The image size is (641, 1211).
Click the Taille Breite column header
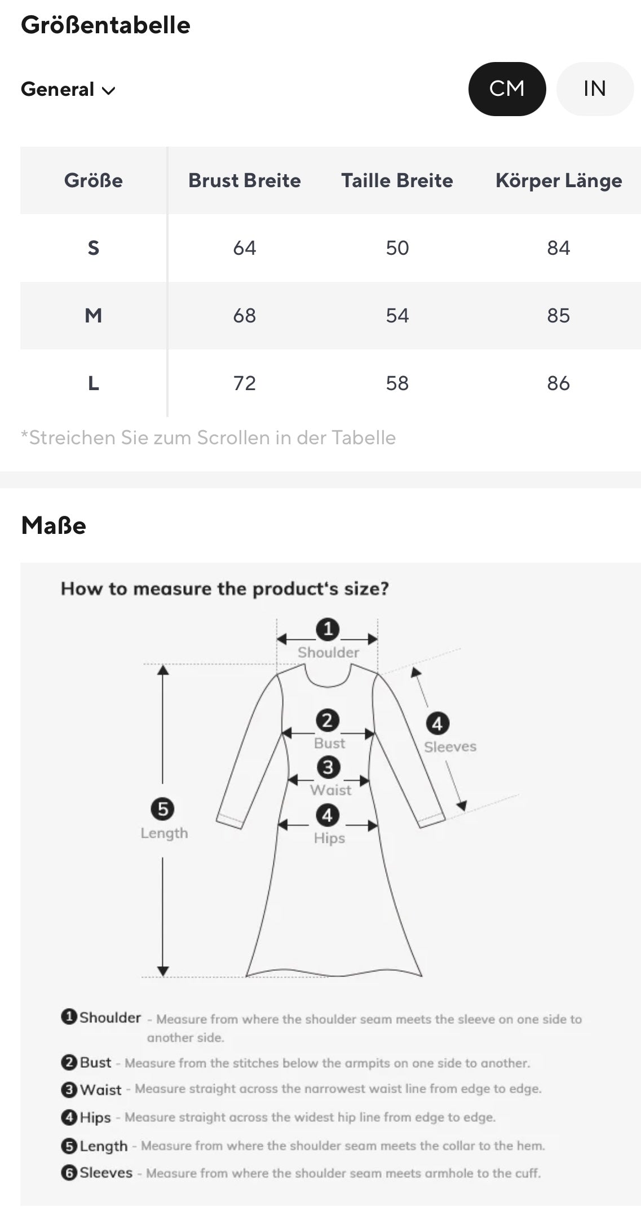397,180
